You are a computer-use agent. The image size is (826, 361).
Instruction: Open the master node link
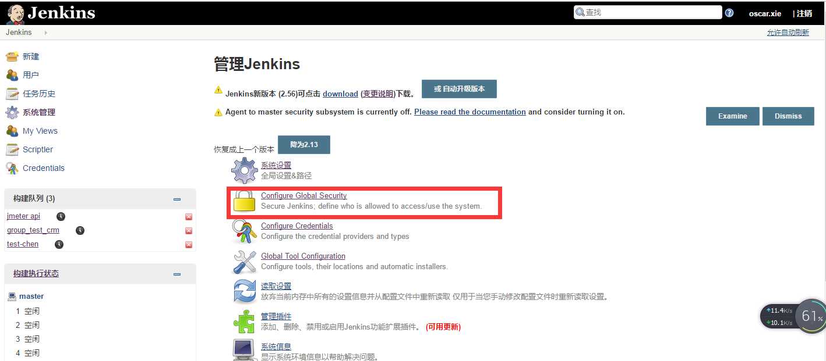31,296
